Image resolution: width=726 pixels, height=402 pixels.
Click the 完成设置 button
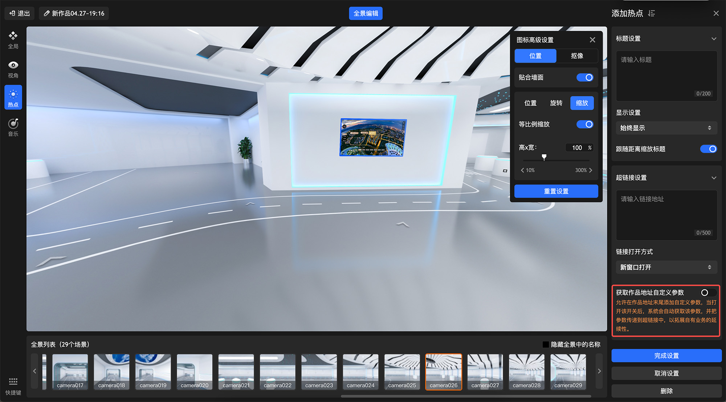[x=666, y=356]
